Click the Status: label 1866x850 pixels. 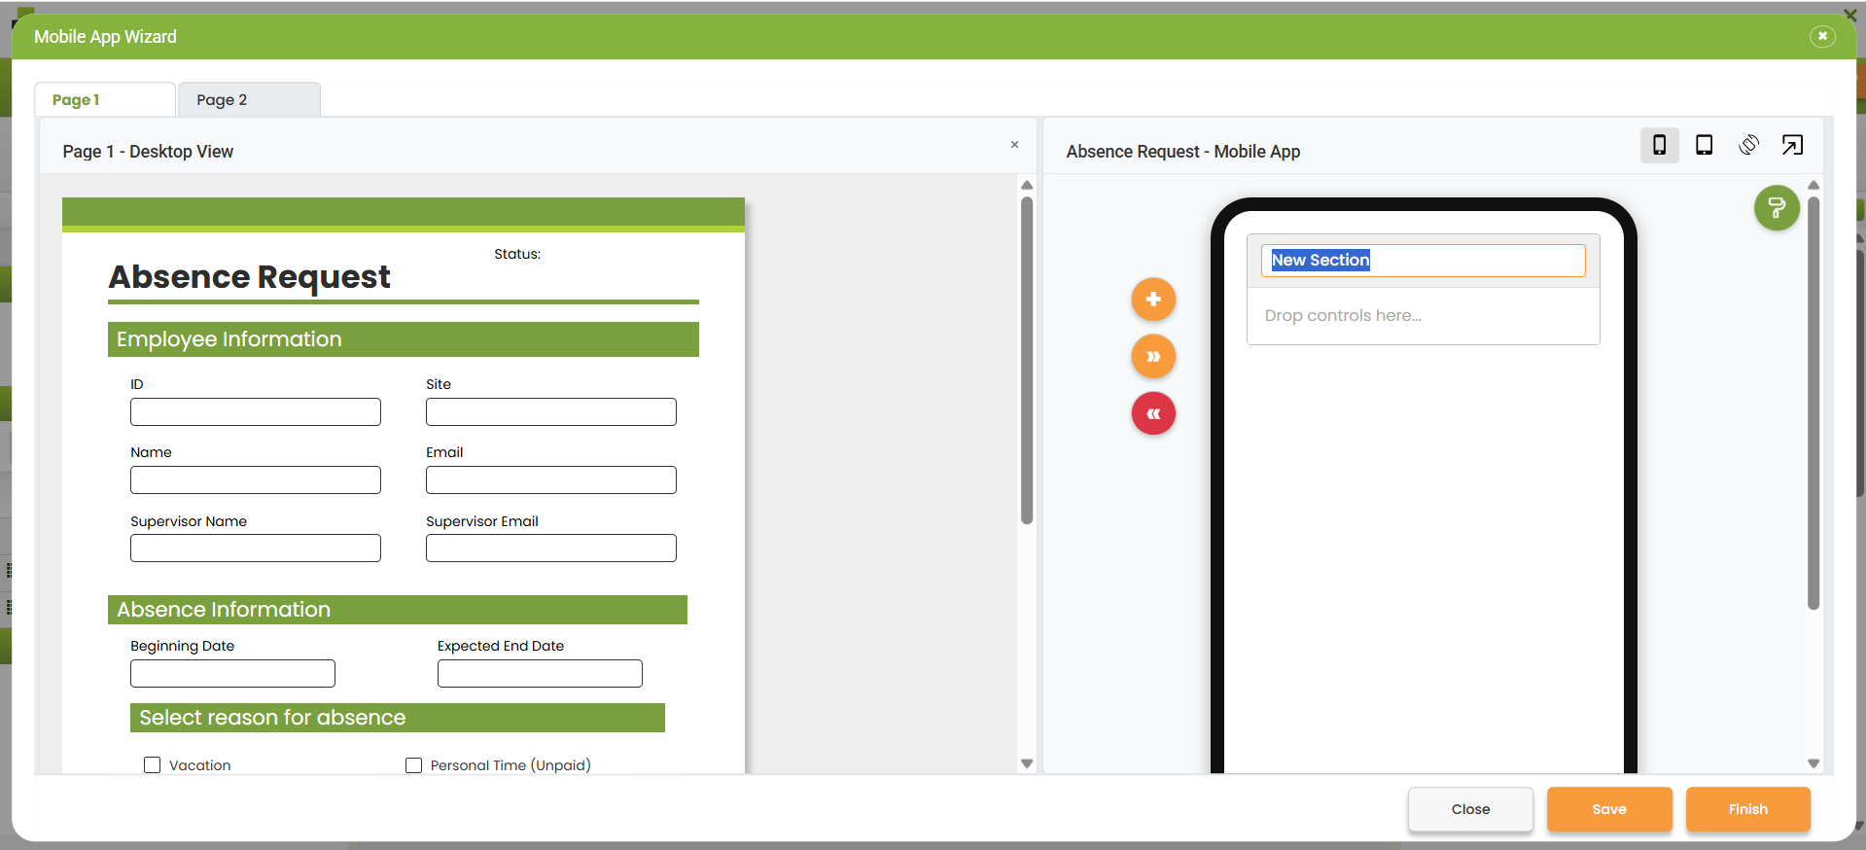coord(517,254)
